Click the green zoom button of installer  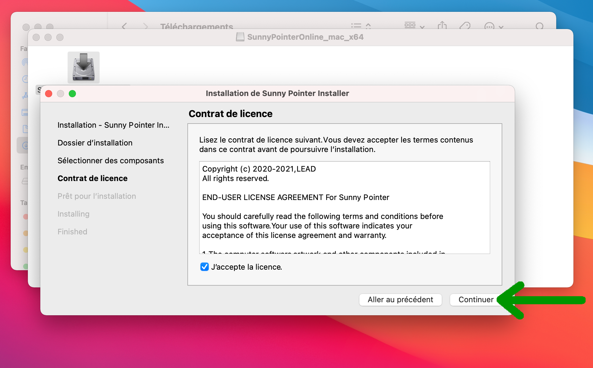point(72,94)
